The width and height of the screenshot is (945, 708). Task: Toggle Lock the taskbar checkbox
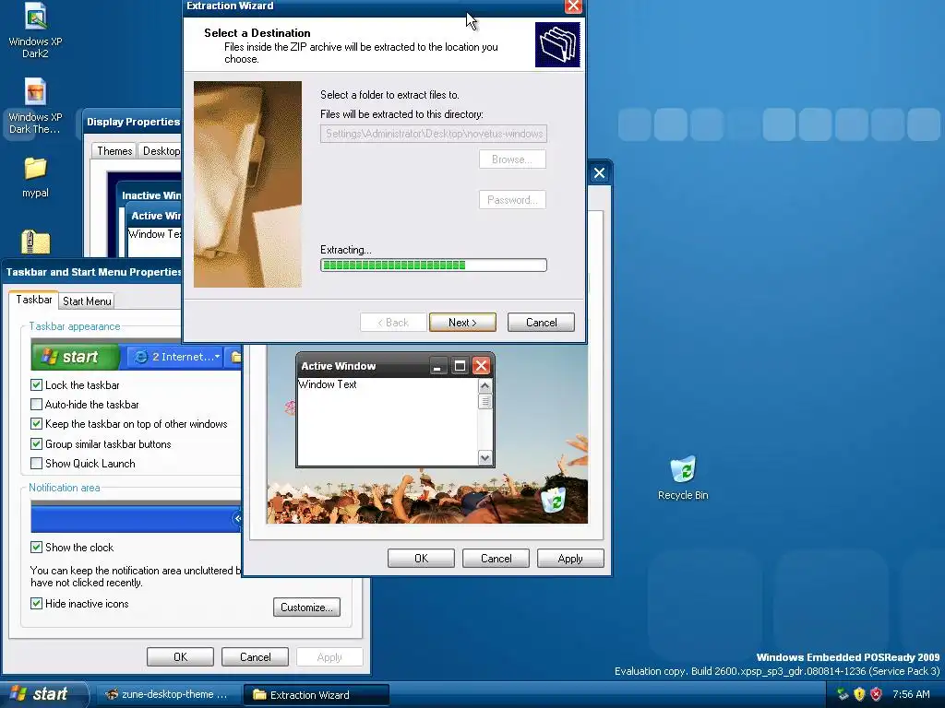point(36,384)
